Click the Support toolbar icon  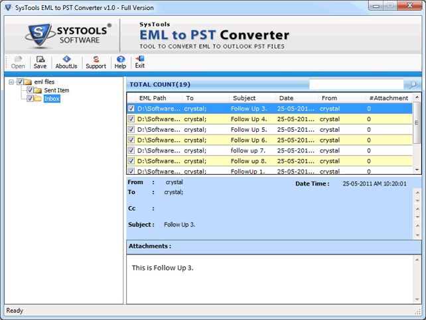[x=96, y=62]
